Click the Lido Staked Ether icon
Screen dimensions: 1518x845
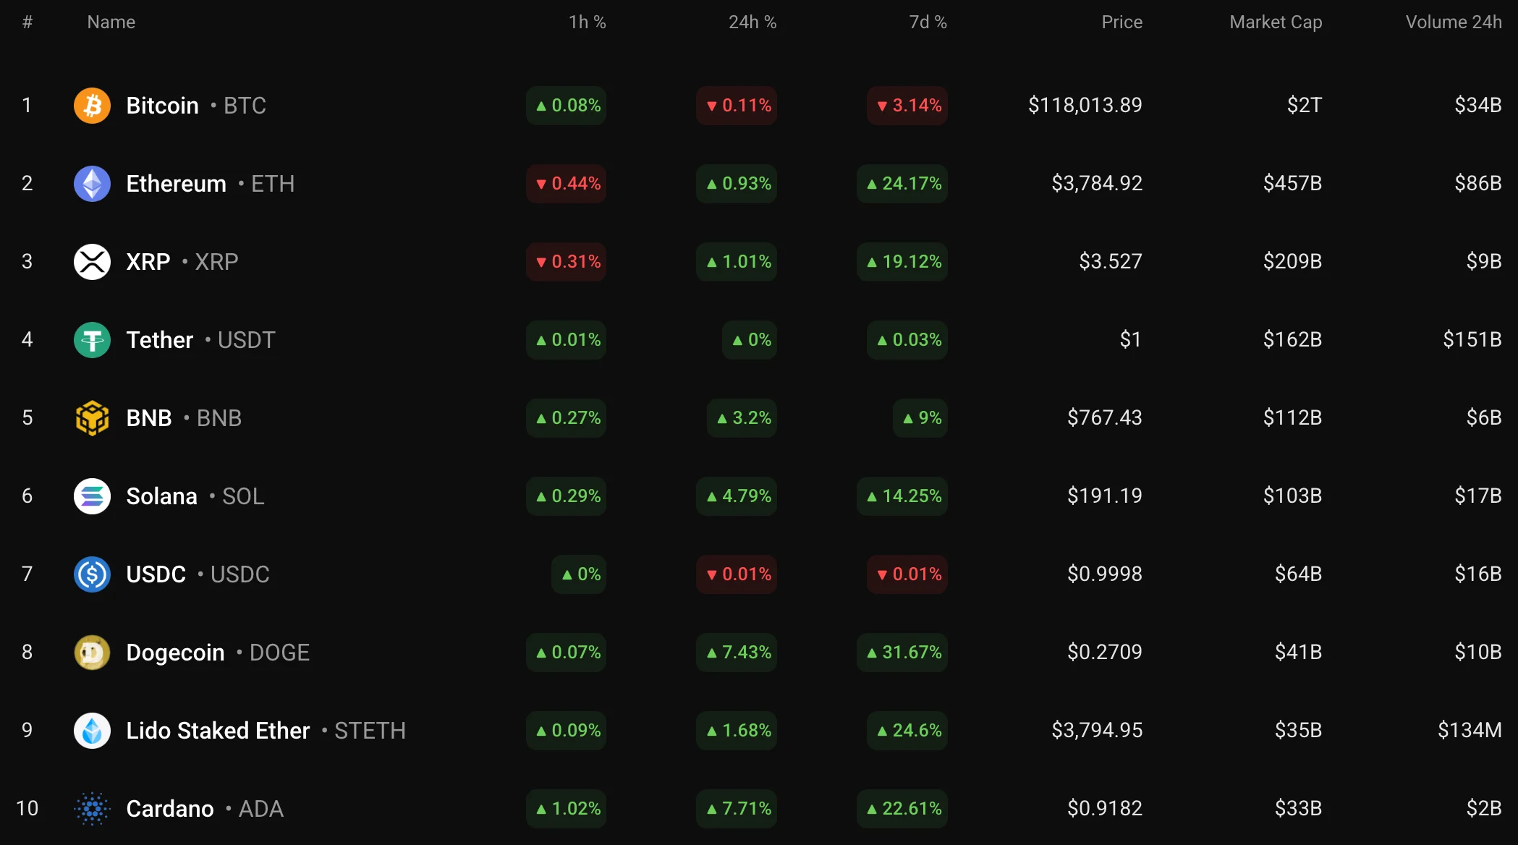point(92,731)
